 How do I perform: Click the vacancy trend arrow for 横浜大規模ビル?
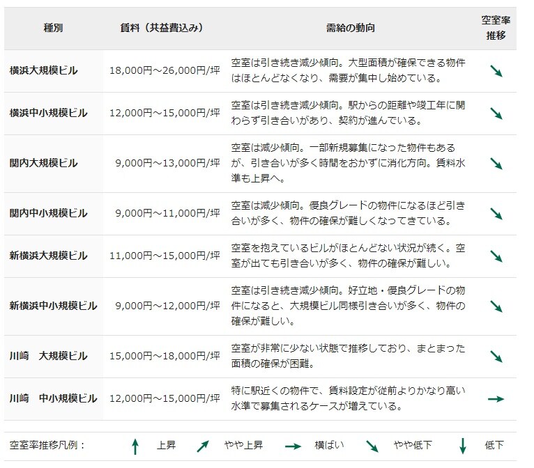coord(496,71)
